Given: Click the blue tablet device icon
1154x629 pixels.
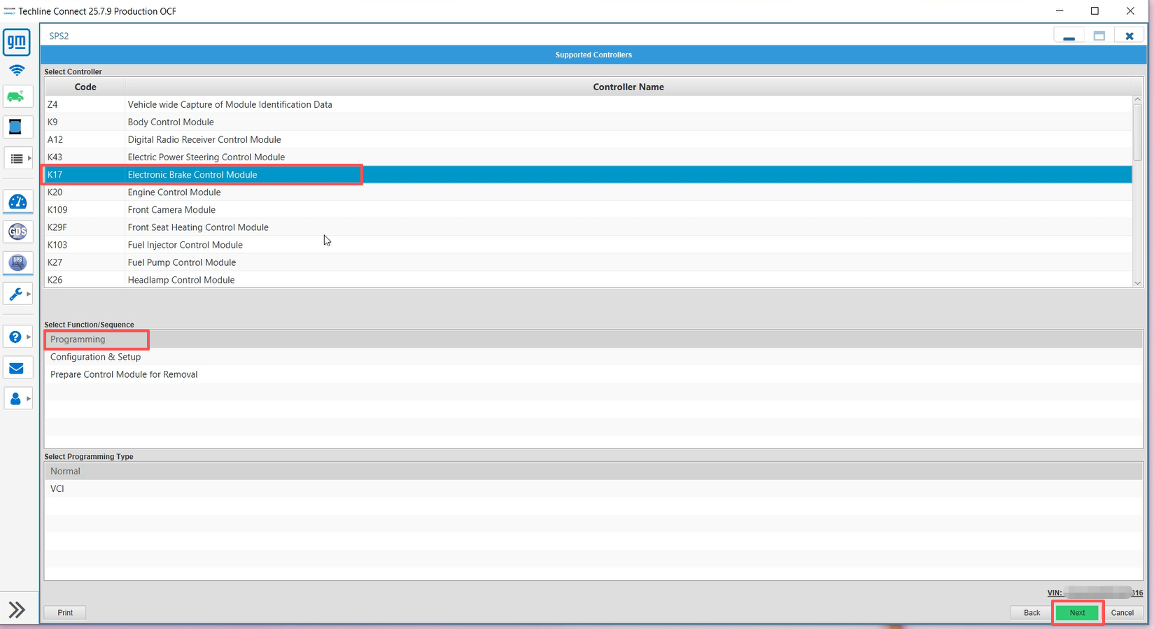Looking at the screenshot, I should (15, 127).
